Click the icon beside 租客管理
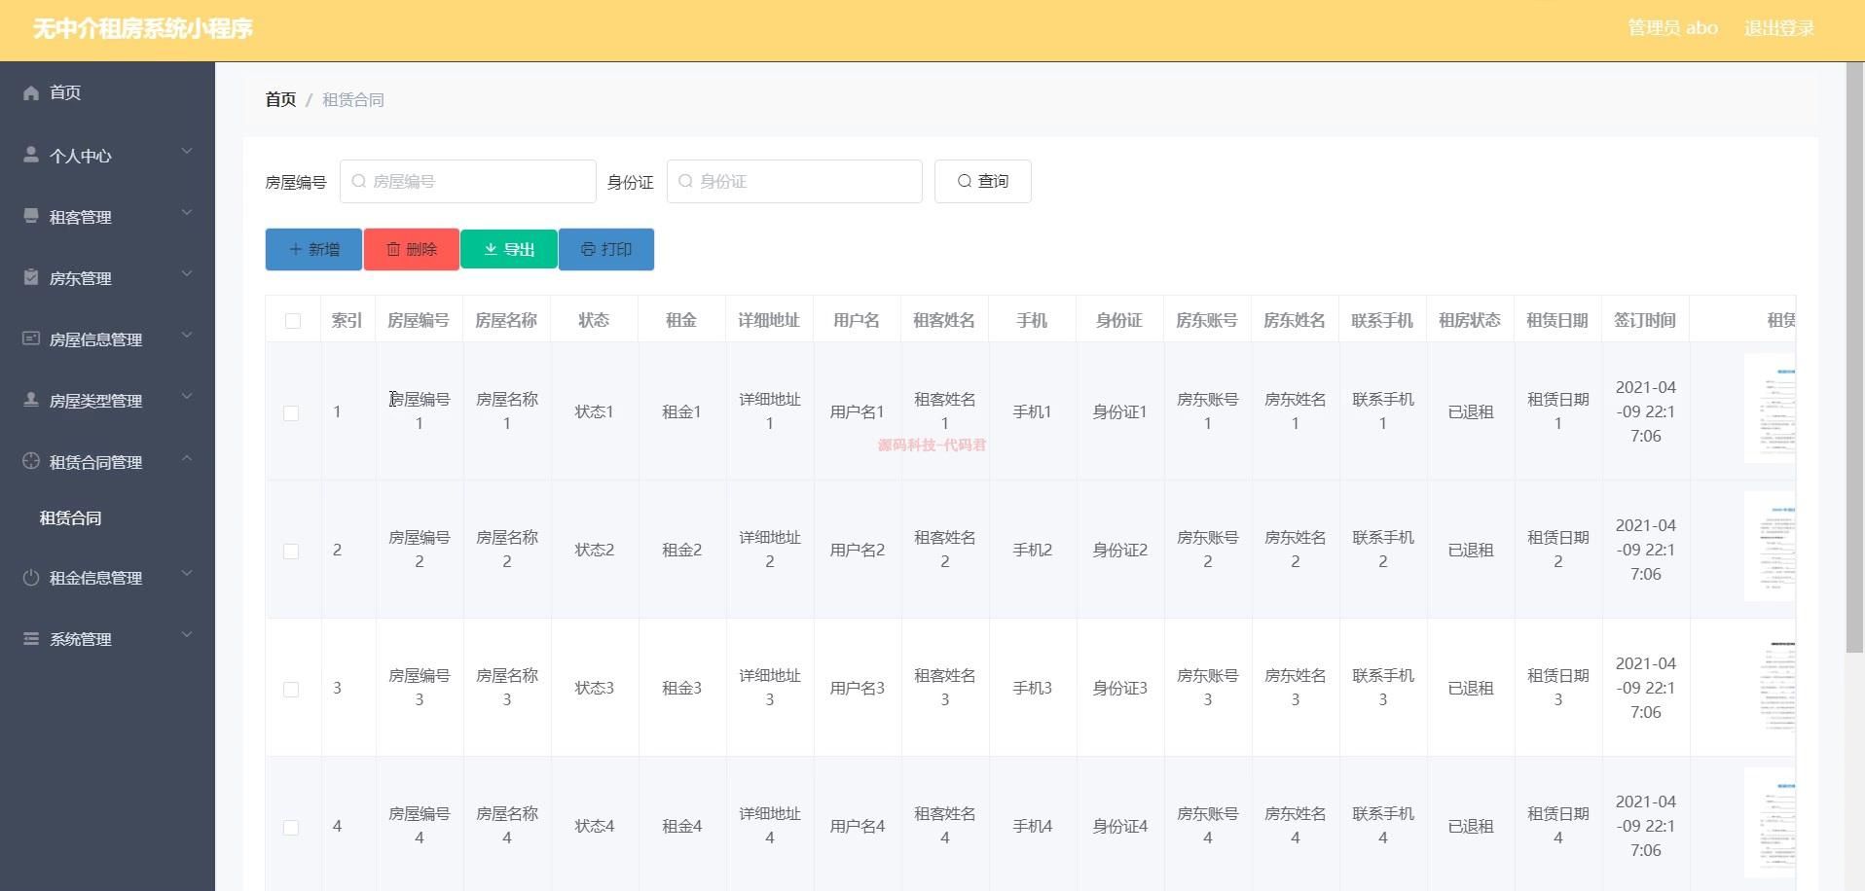1865x891 pixels. pyautogui.click(x=31, y=216)
